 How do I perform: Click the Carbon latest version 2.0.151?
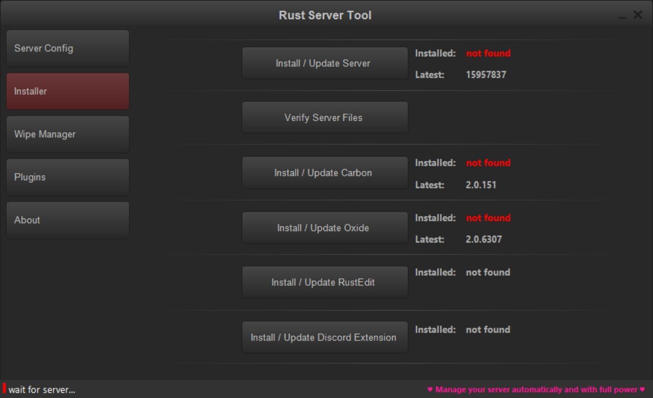pyautogui.click(x=481, y=185)
